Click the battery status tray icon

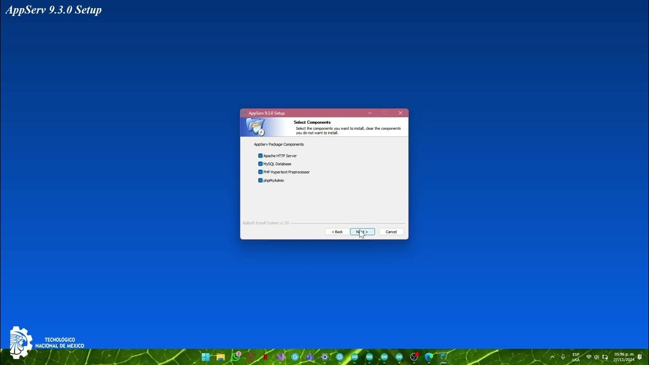coord(604,357)
